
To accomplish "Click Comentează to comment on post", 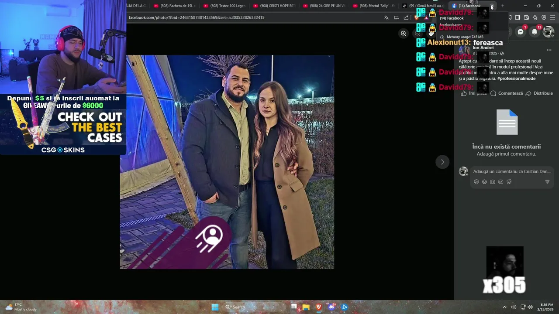I will point(507,93).
